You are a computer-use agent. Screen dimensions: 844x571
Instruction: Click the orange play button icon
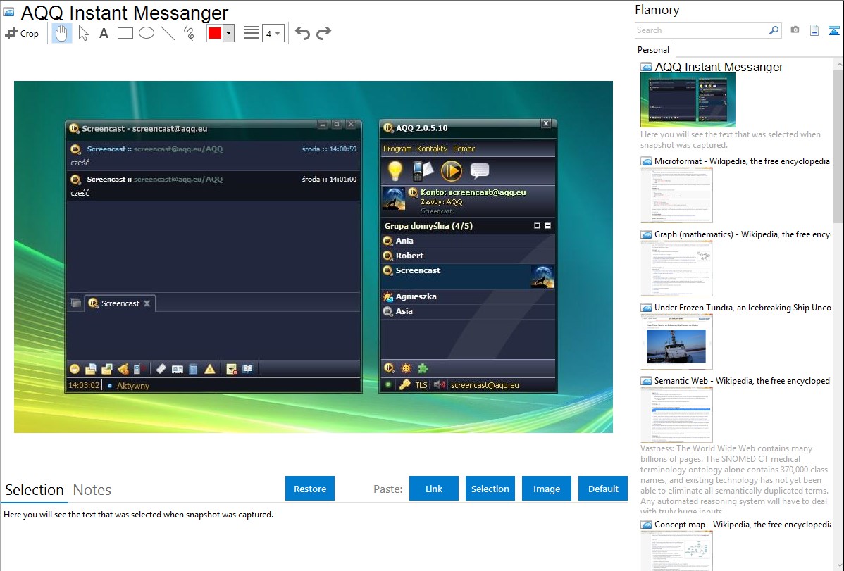coord(451,171)
